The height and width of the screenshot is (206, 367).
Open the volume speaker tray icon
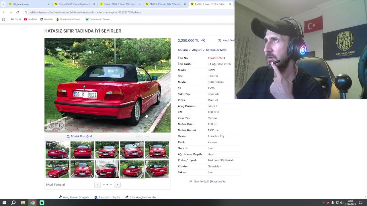tap(341, 203)
